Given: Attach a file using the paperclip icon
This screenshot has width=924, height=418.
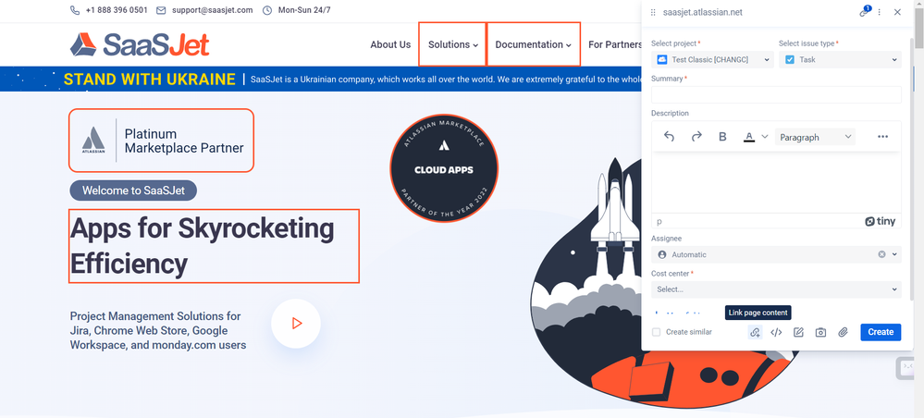Looking at the screenshot, I should point(843,333).
